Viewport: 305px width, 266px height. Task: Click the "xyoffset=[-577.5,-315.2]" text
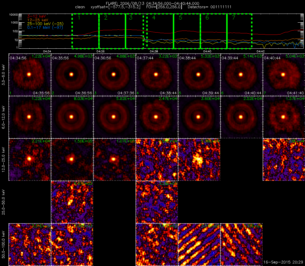pyautogui.click(x=116, y=7)
